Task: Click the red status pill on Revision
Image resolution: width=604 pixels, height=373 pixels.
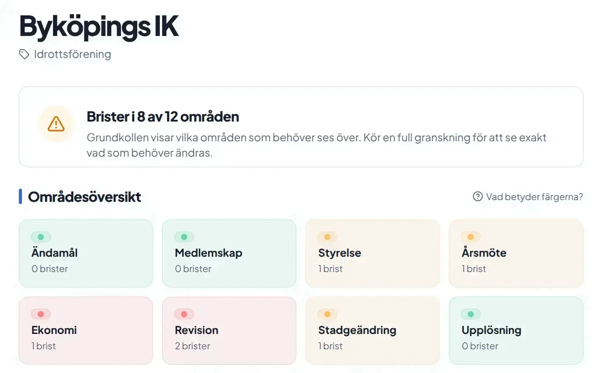Action: click(184, 314)
